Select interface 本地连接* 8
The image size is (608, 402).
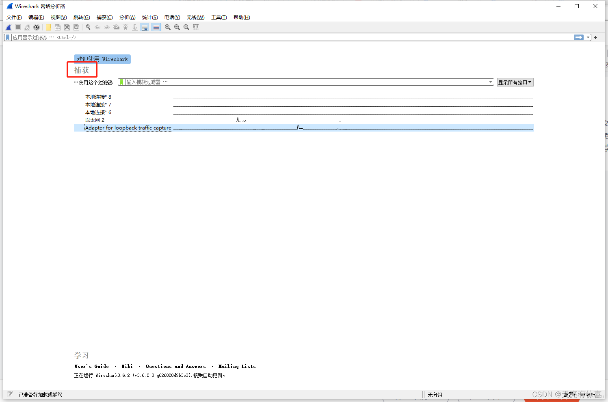pos(98,97)
